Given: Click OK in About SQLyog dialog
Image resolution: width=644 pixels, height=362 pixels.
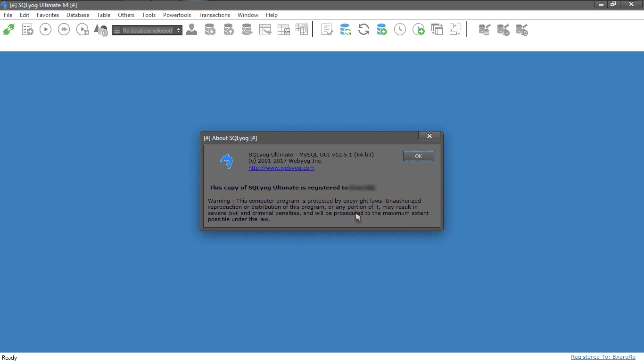Looking at the screenshot, I should tap(419, 156).
